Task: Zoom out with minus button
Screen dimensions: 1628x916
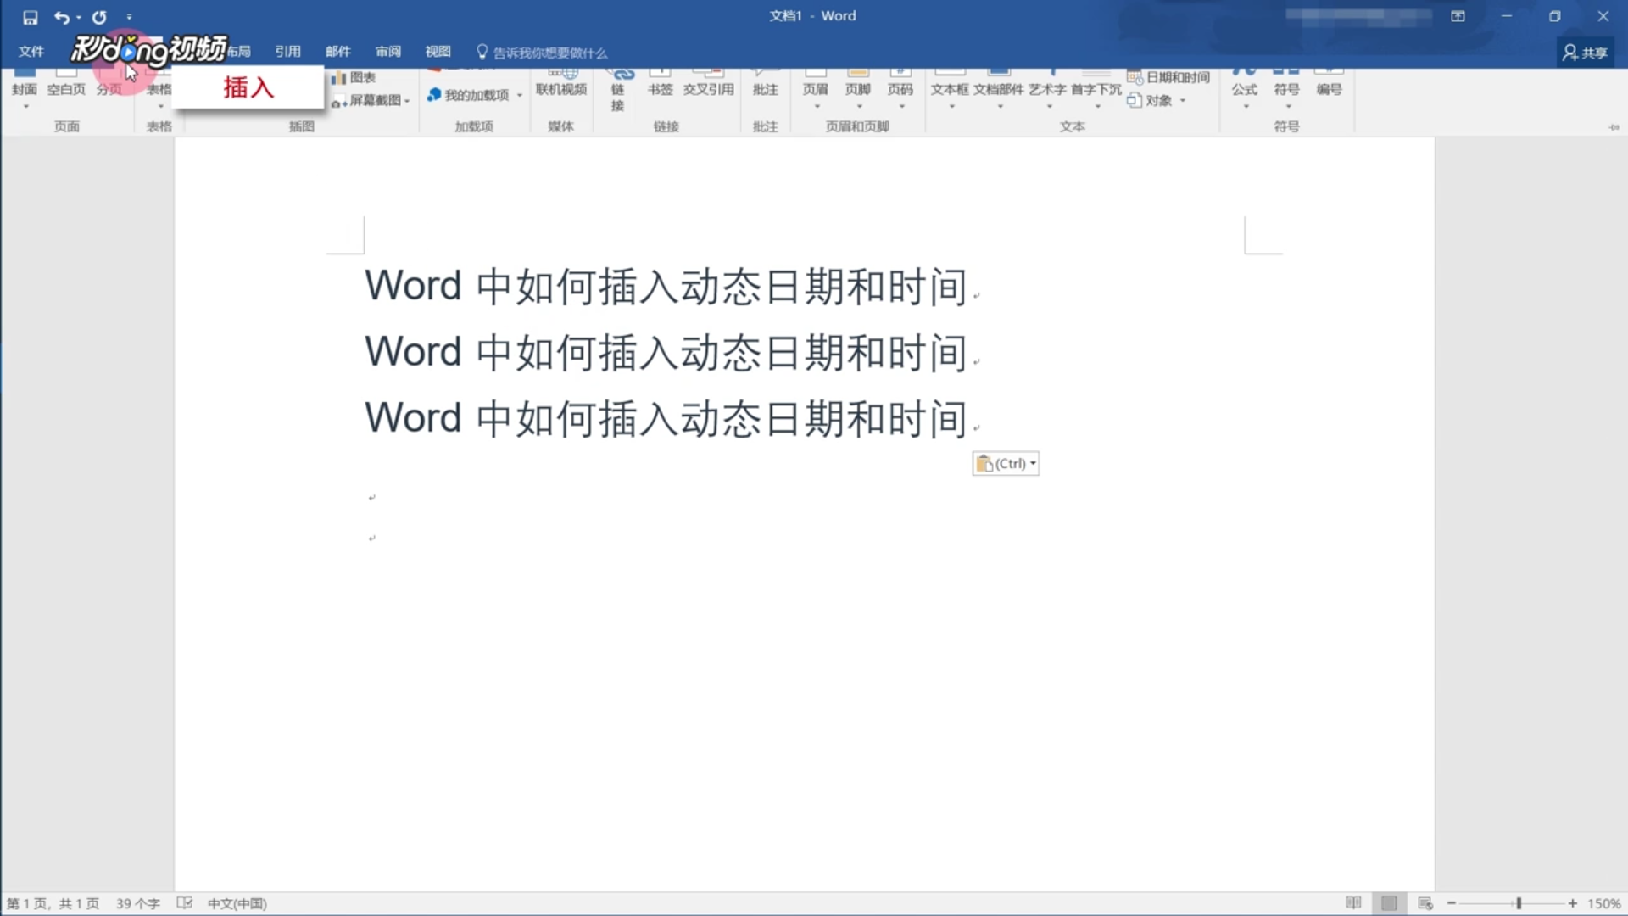Action: (1452, 904)
